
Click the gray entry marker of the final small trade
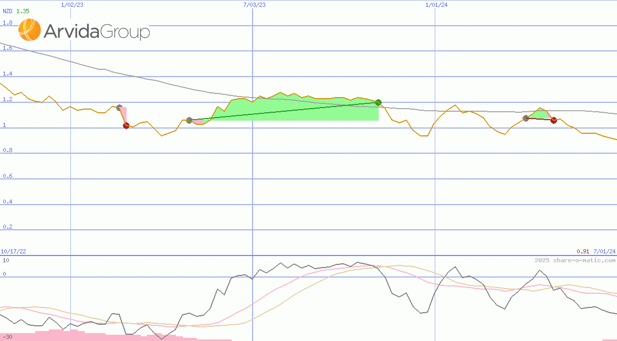[526, 118]
